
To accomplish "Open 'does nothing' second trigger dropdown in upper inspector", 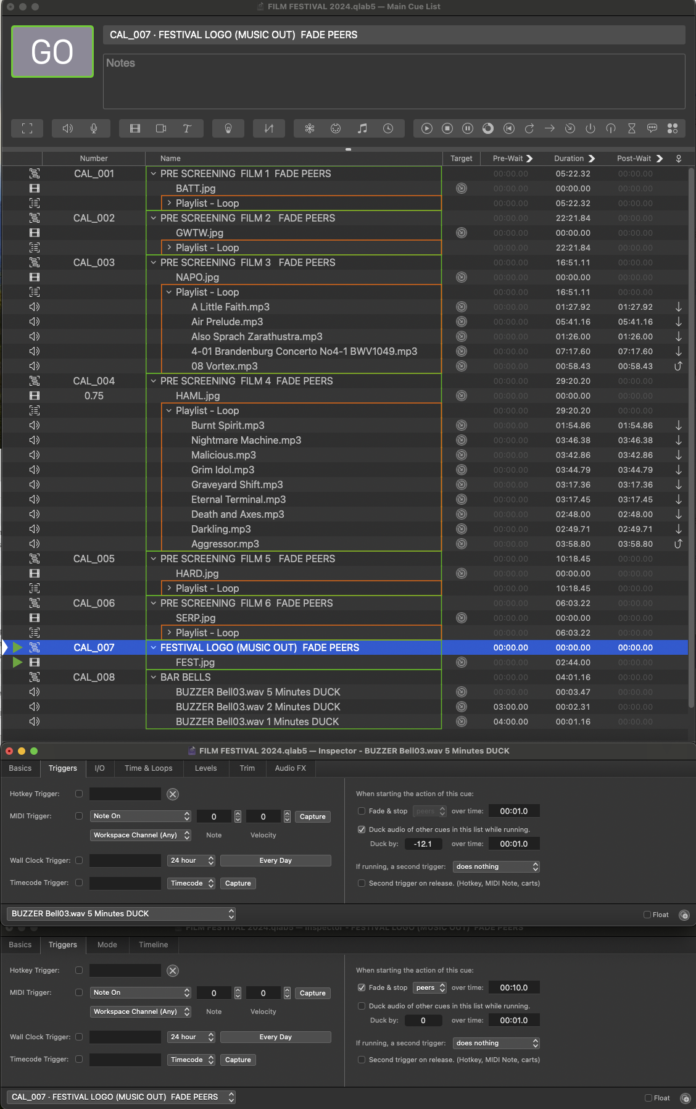I will coord(496,866).
